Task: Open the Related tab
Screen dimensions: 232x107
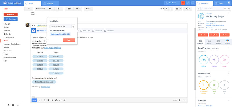Action: [x=218, y=42]
